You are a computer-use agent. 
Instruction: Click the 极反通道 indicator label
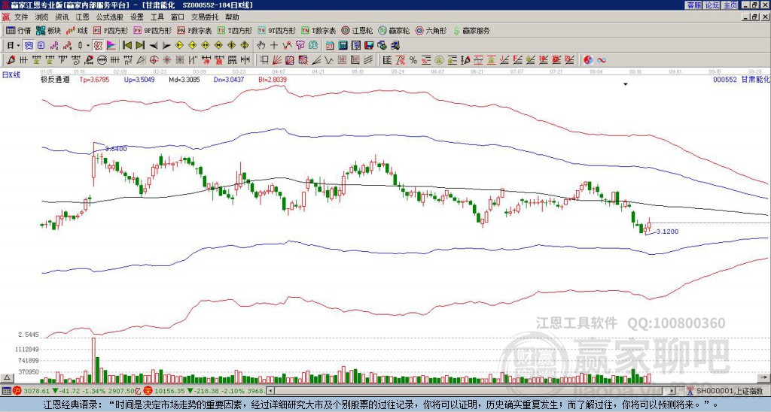[55, 79]
